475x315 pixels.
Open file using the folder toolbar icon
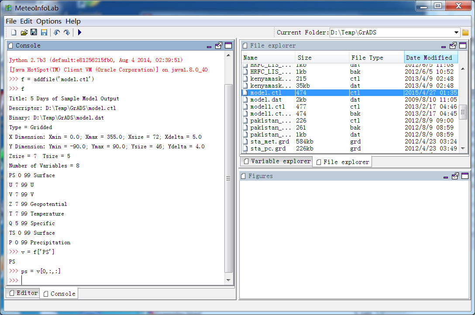pos(24,32)
